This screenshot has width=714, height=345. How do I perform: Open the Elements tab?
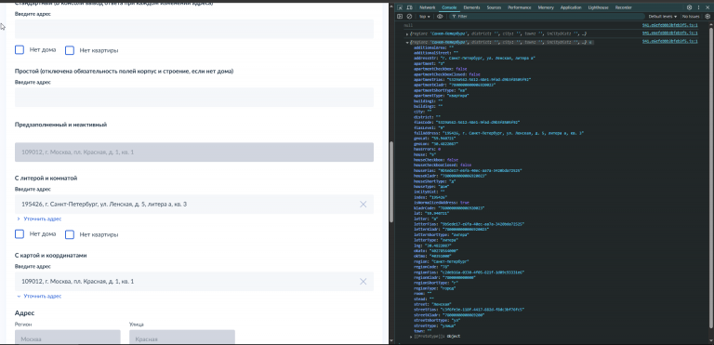471,7
